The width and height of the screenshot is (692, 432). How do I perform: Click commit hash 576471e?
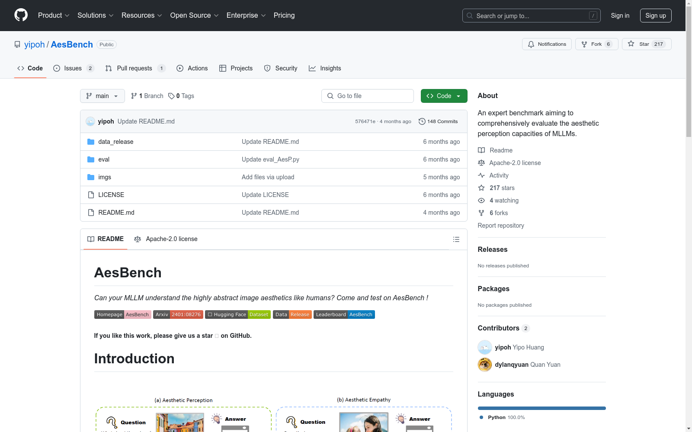point(365,121)
